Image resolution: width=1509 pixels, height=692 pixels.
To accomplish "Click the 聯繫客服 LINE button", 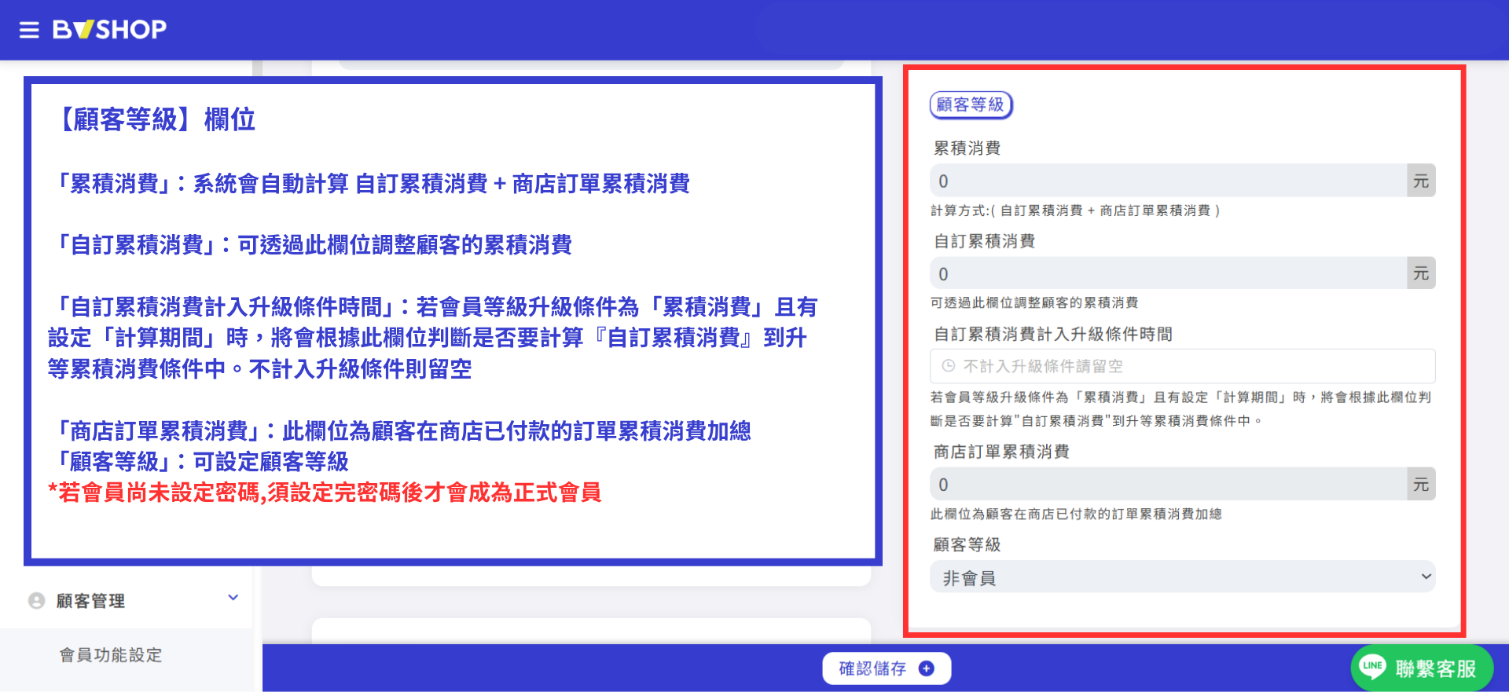I will tap(1422, 668).
